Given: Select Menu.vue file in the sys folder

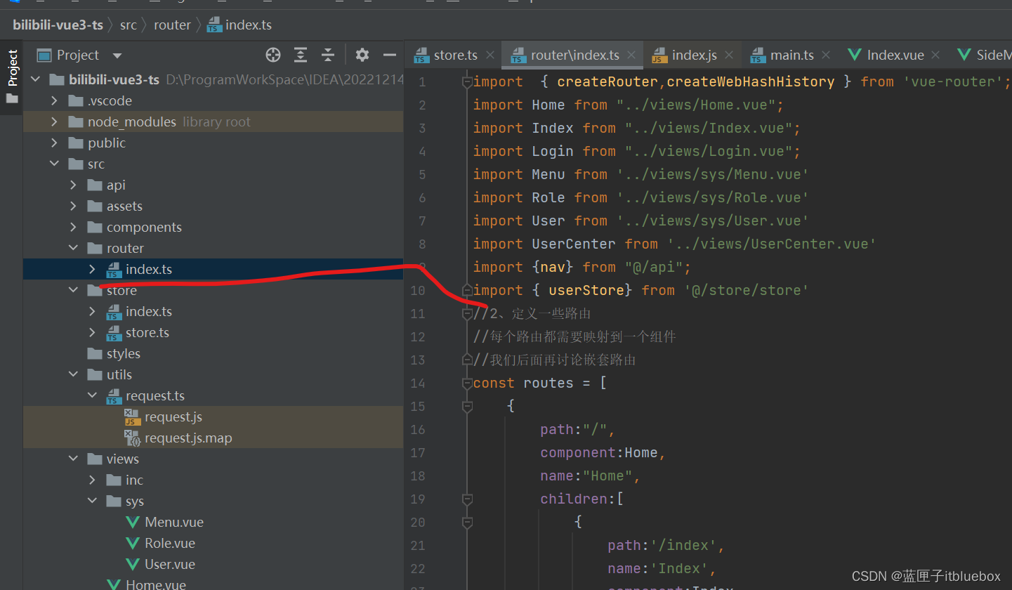Looking at the screenshot, I should coord(173,523).
